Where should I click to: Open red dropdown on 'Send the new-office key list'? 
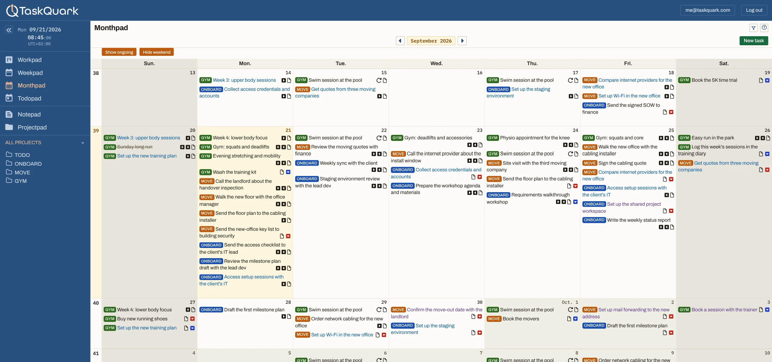pos(288,236)
